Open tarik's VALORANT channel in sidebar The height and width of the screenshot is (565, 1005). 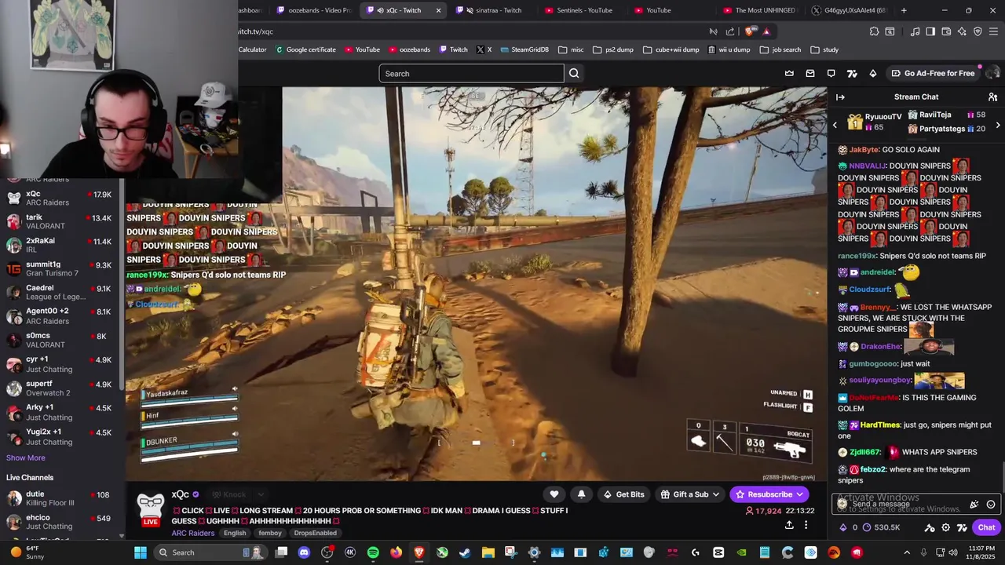[x=60, y=221]
